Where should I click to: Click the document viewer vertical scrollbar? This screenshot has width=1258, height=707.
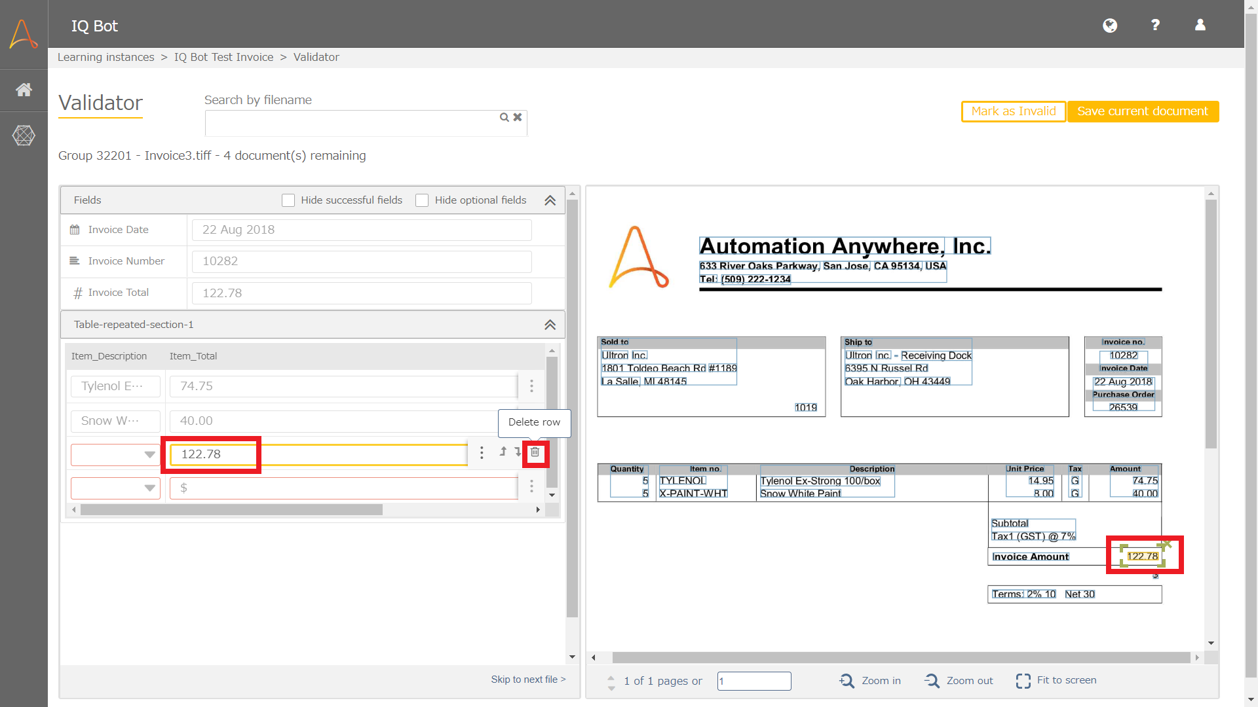point(1211,324)
